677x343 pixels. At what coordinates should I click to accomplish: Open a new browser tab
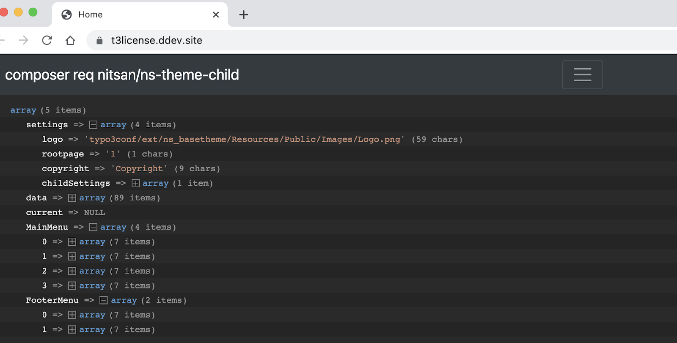pyautogui.click(x=243, y=15)
